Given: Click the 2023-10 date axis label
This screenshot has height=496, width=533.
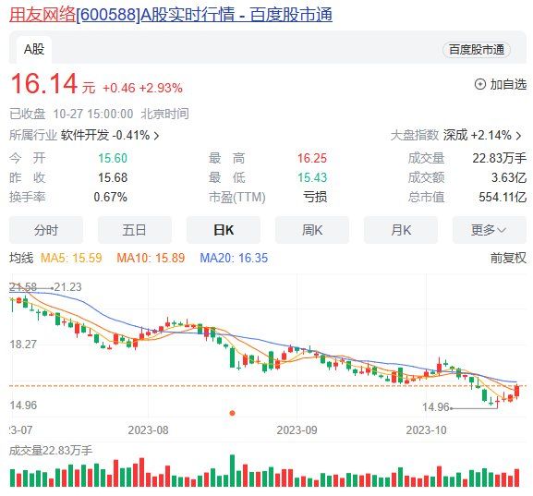Looking at the screenshot, I should pos(426,430).
